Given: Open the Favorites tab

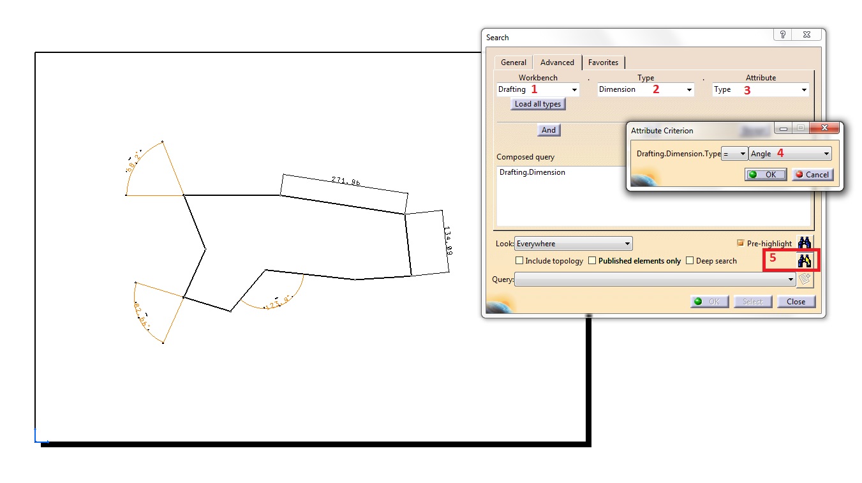Looking at the screenshot, I should [x=604, y=62].
